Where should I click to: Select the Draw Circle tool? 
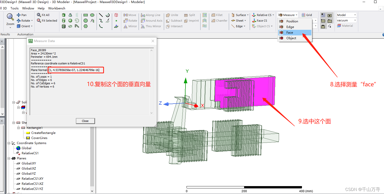coord(86,21)
